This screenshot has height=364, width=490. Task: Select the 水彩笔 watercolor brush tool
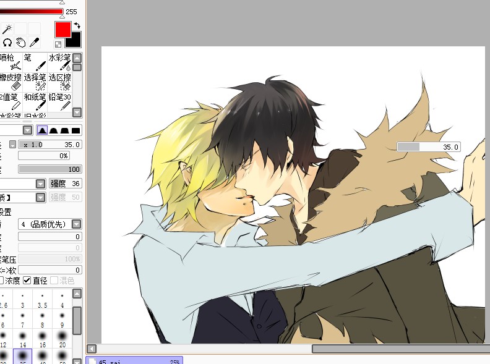click(x=59, y=62)
